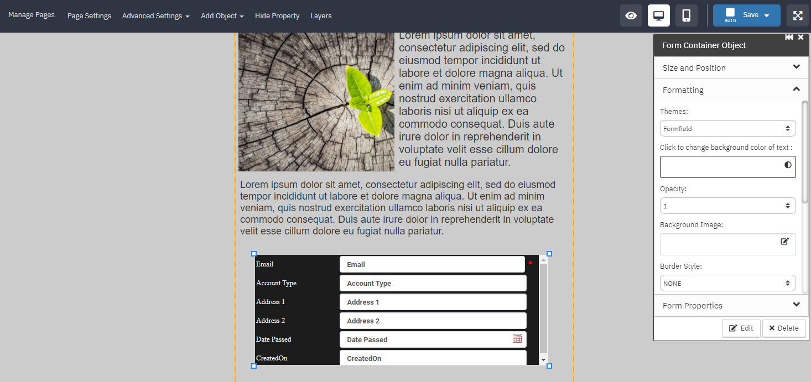Open the Border Style dropdown

(x=727, y=283)
